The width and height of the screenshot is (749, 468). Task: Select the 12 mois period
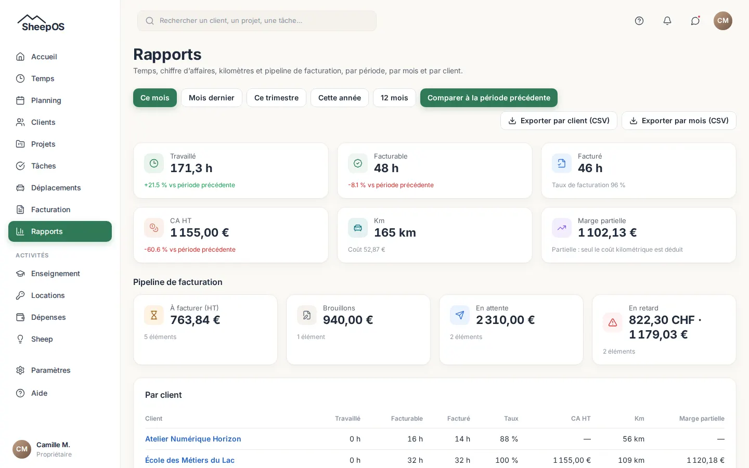[x=394, y=98]
